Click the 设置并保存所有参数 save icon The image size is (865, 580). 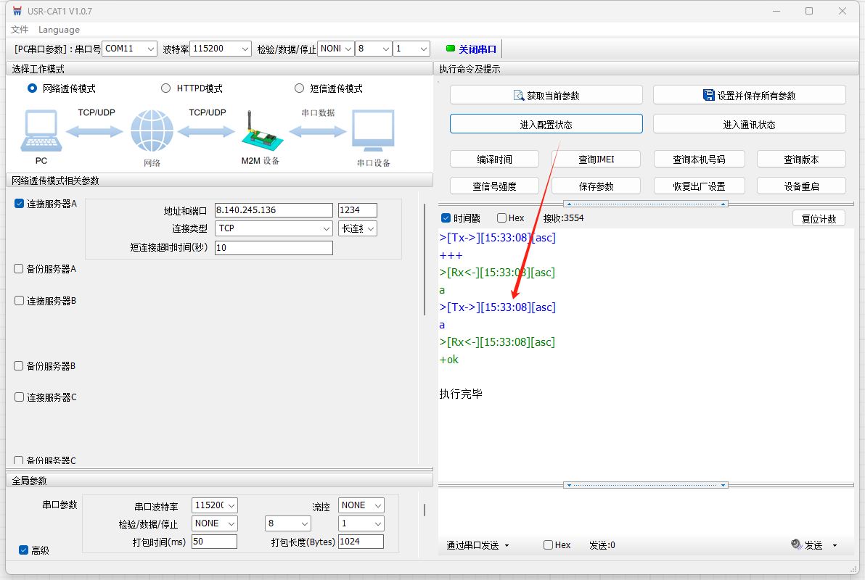pyautogui.click(x=709, y=95)
